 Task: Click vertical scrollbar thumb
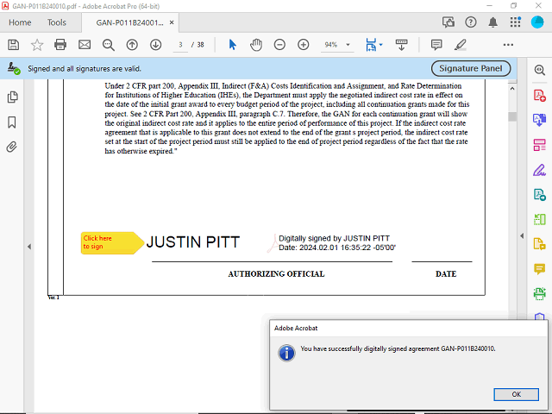tap(512, 116)
